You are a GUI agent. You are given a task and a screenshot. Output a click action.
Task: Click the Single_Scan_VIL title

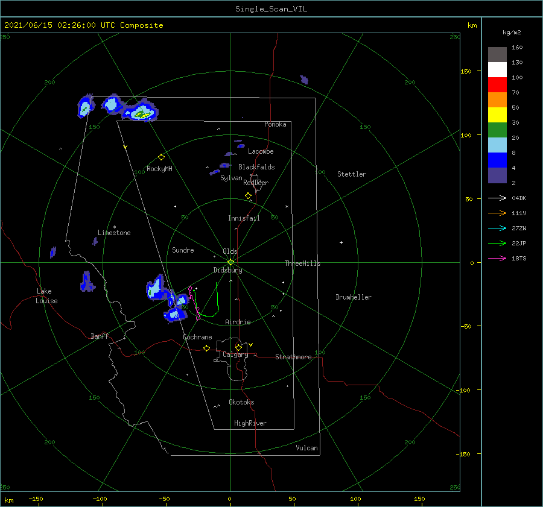[x=271, y=9]
